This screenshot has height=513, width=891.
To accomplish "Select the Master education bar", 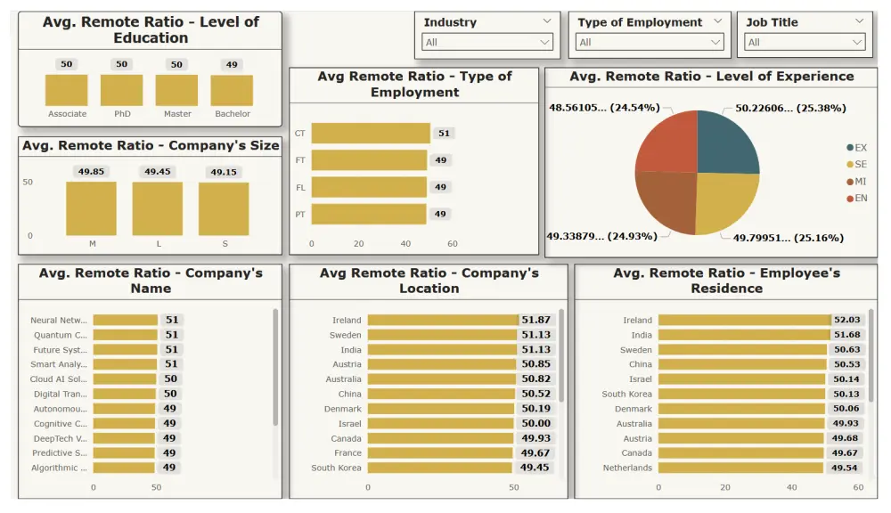I will coord(176,90).
